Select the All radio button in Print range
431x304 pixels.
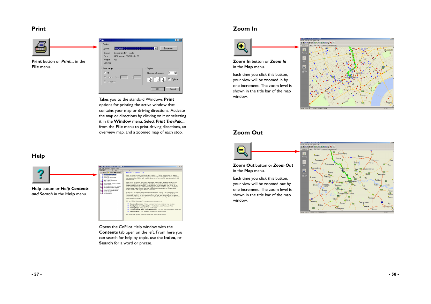(x=105, y=73)
